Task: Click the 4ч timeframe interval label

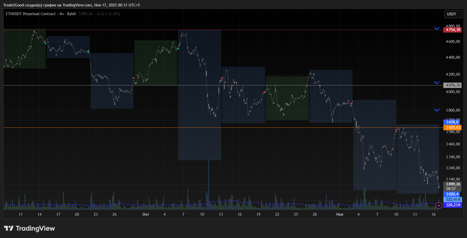Action: point(61,14)
